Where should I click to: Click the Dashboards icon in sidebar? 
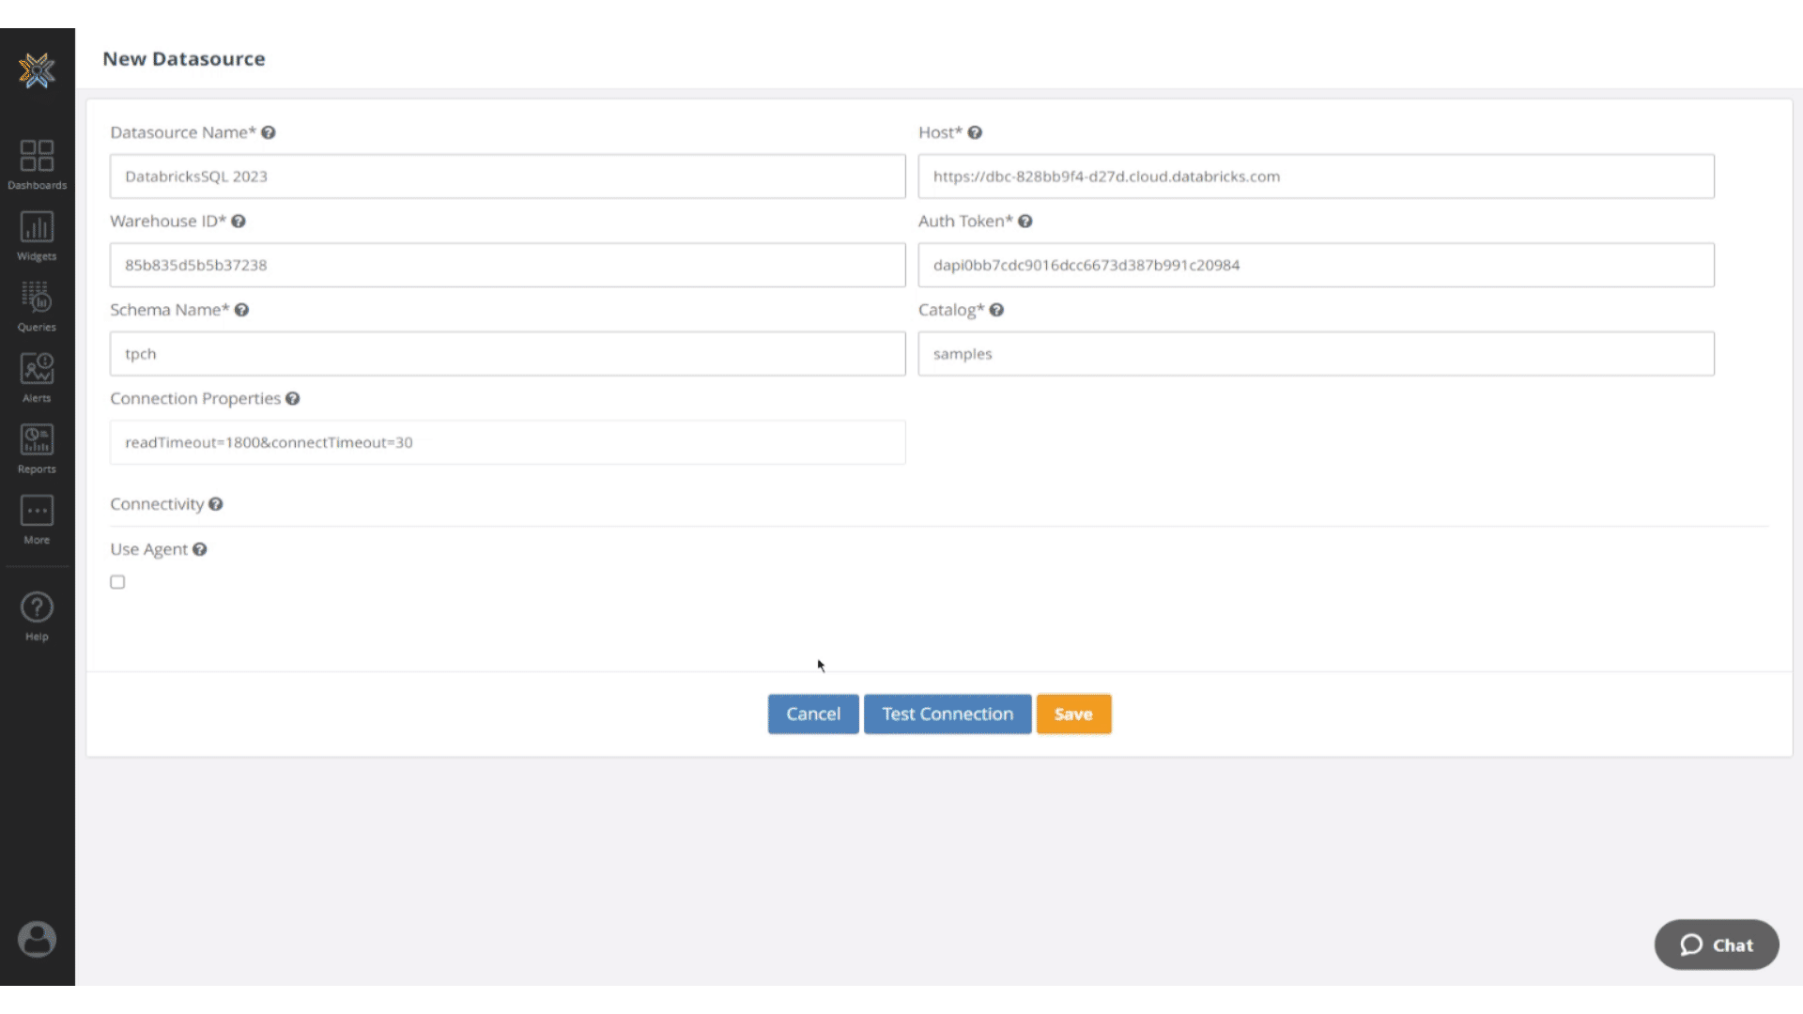[36, 159]
